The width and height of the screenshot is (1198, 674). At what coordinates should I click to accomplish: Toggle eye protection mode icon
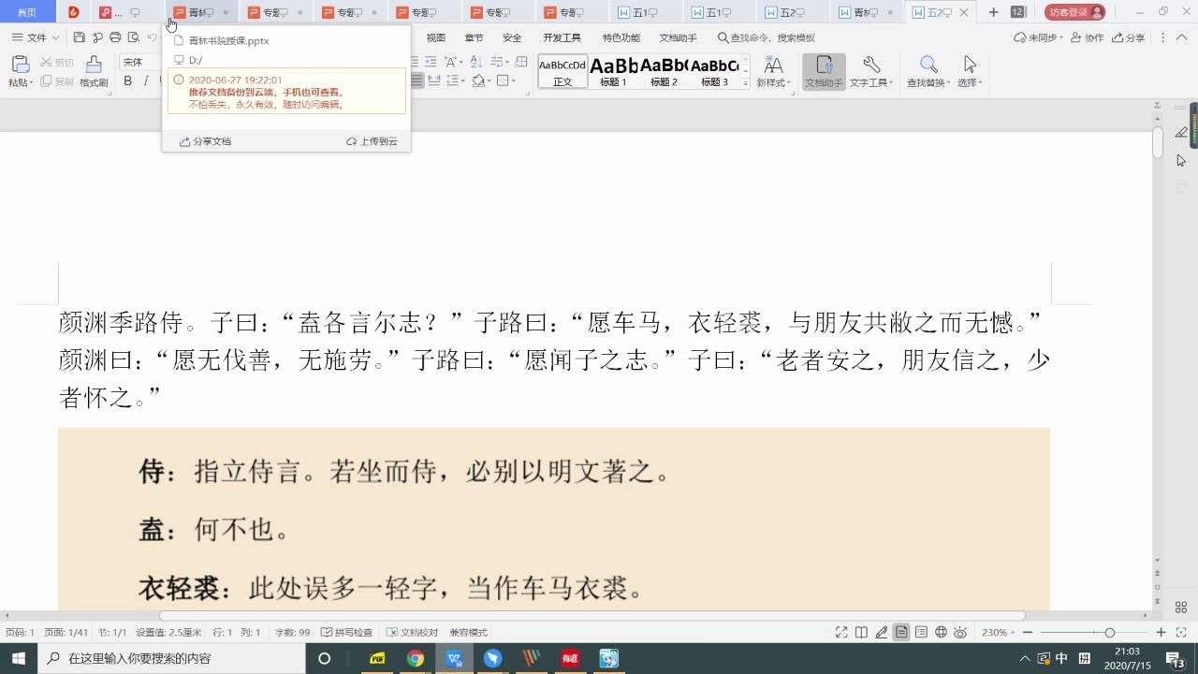coord(959,633)
